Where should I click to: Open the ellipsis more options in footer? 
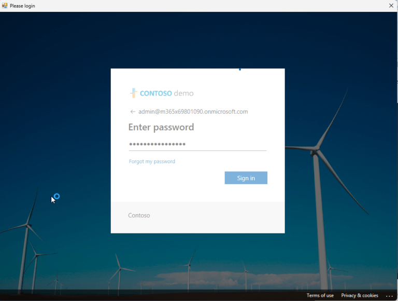pyautogui.click(x=389, y=296)
